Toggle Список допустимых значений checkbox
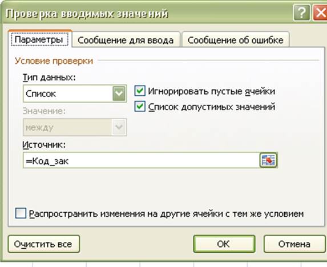Screen dimensions: 327x267 click(x=140, y=107)
